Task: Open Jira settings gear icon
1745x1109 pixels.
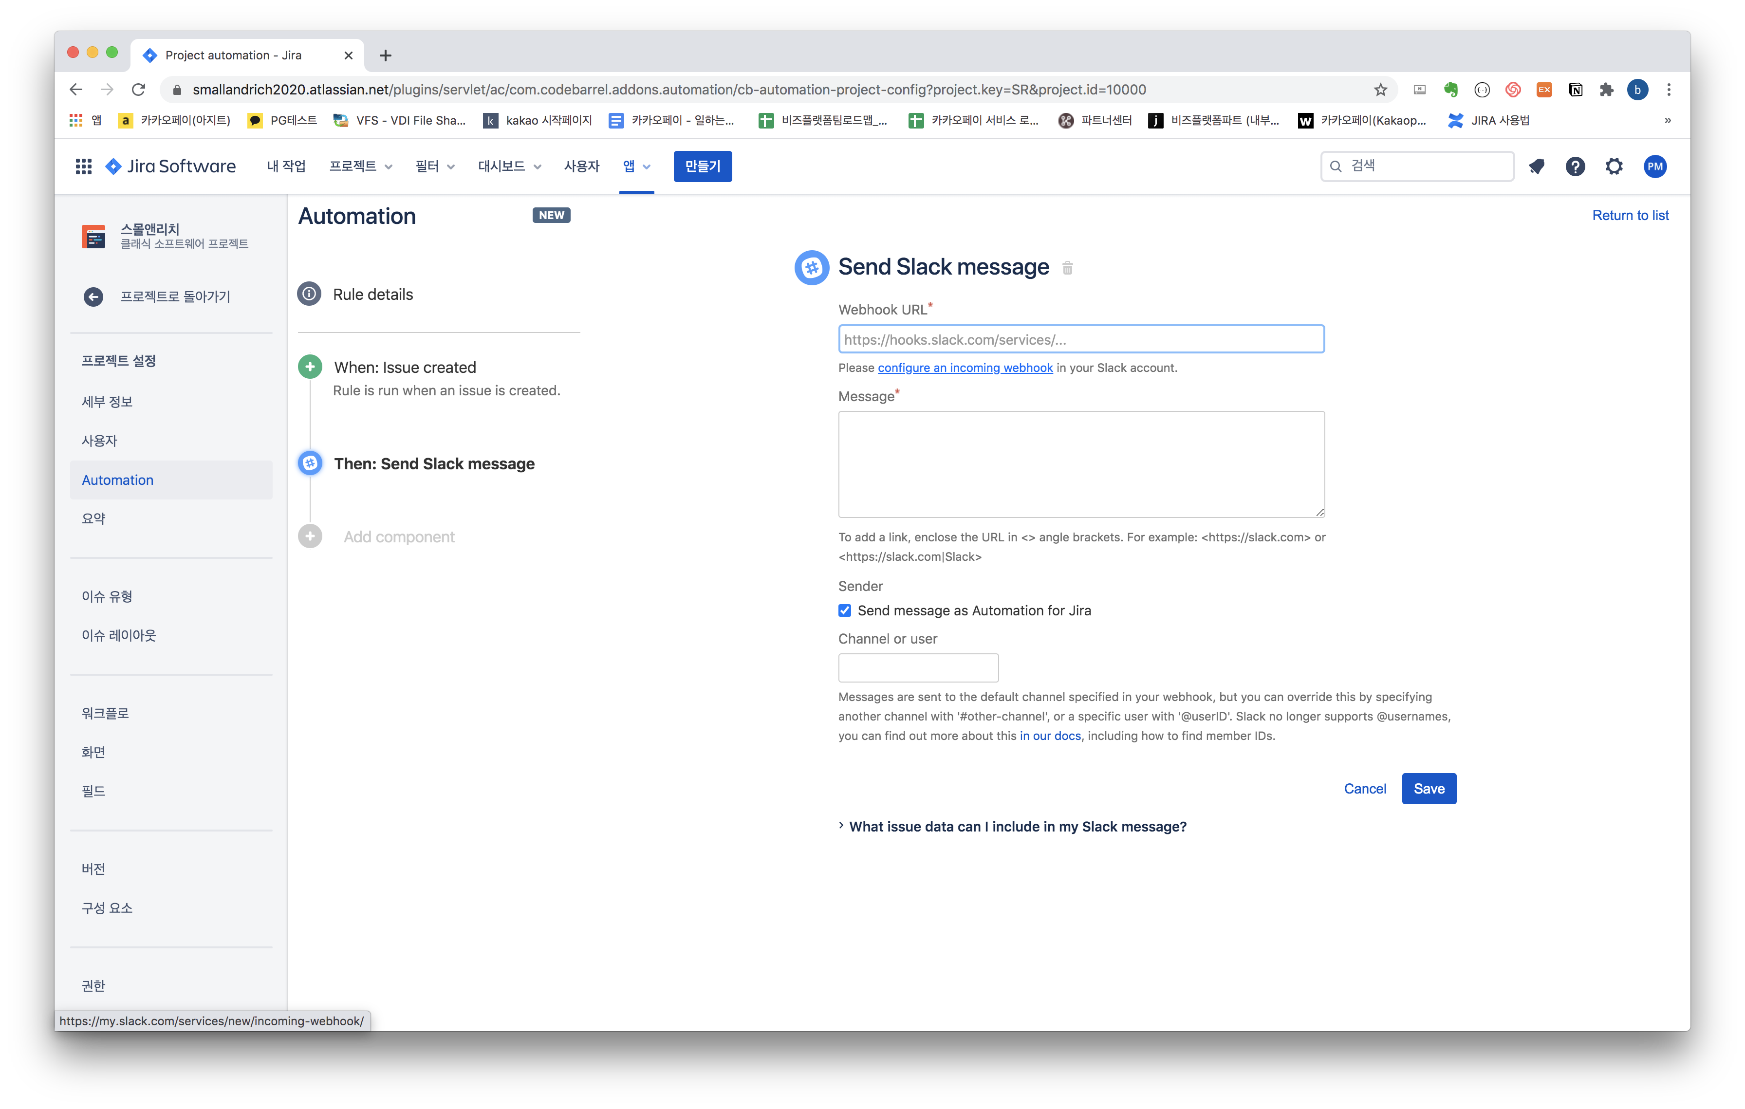Action: click(1614, 166)
